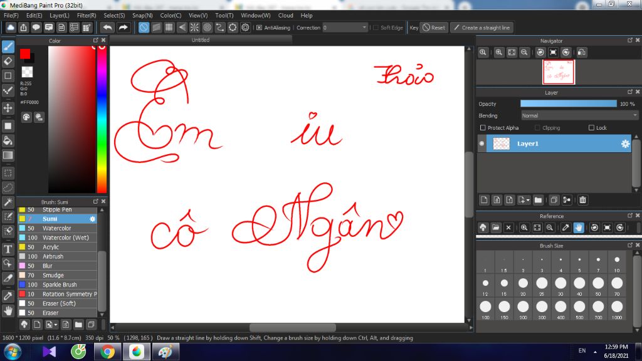Click the Redo arrow in toolbar
The width and height of the screenshot is (642, 361).
tap(123, 28)
